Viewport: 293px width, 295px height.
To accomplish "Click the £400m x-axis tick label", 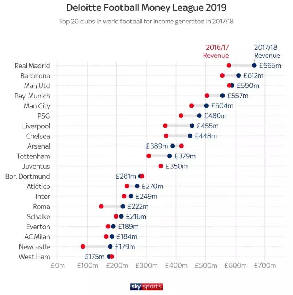I will [176, 265].
